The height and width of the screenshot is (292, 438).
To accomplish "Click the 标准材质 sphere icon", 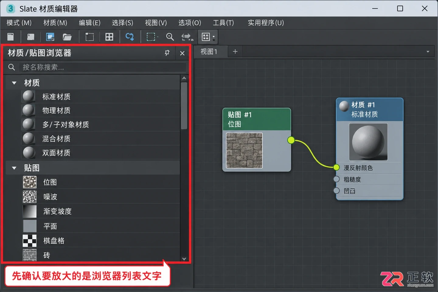I will [x=29, y=96].
